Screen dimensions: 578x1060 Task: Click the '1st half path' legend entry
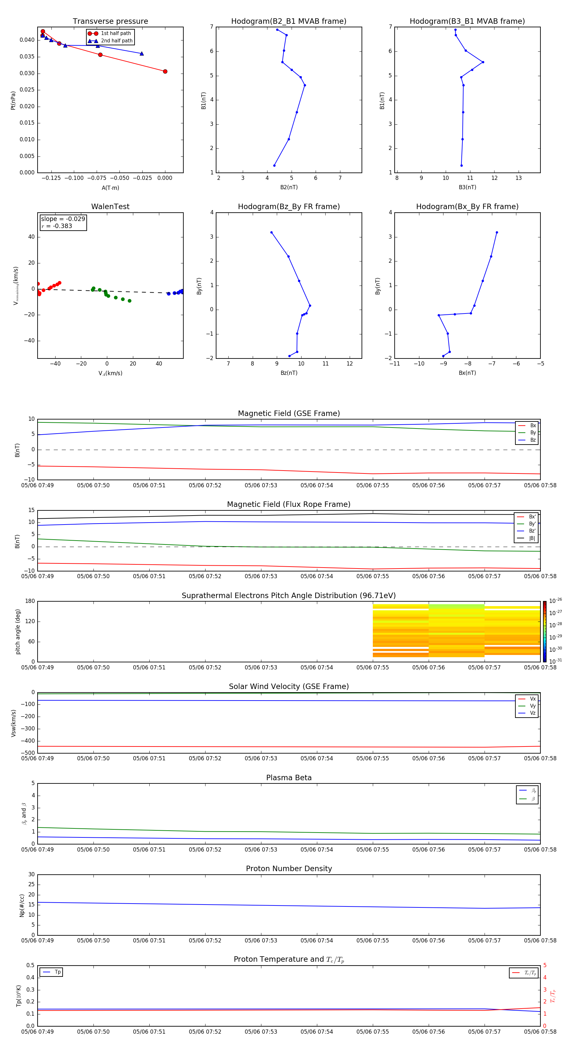[110, 33]
